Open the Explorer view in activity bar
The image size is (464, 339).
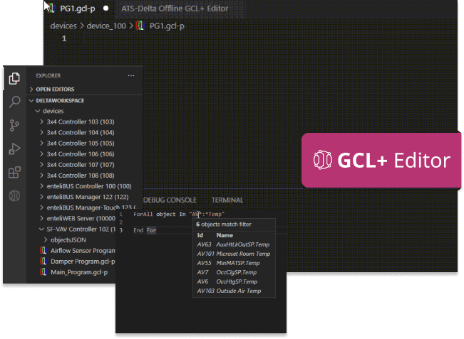click(x=14, y=78)
